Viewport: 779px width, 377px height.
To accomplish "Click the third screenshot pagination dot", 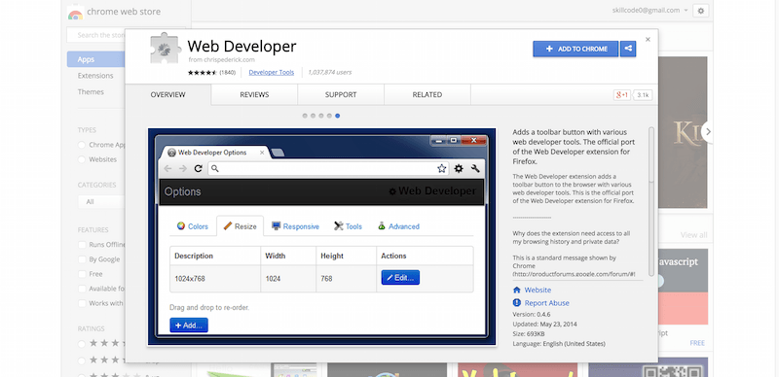I will click(x=321, y=116).
